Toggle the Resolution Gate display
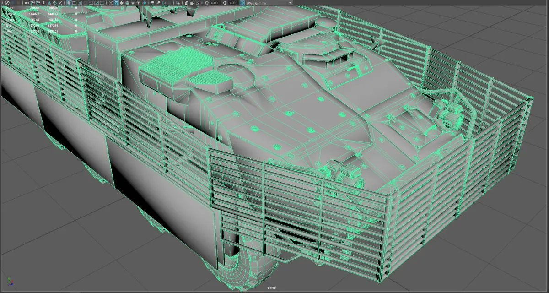The image size is (549, 293). 80,3
